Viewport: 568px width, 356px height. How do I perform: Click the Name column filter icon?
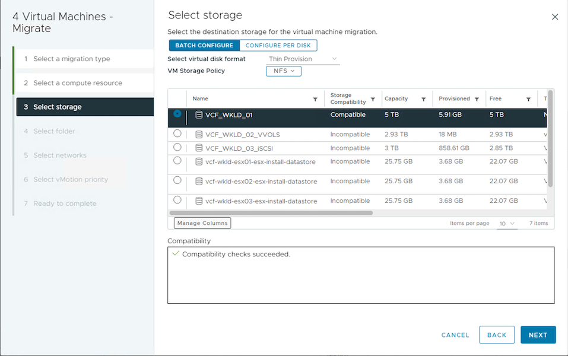click(315, 100)
